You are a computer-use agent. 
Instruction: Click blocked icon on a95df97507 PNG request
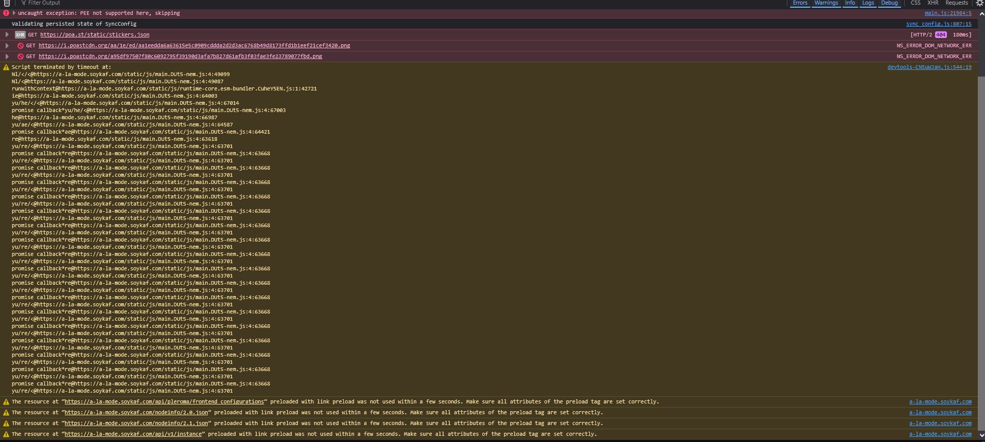21,57
